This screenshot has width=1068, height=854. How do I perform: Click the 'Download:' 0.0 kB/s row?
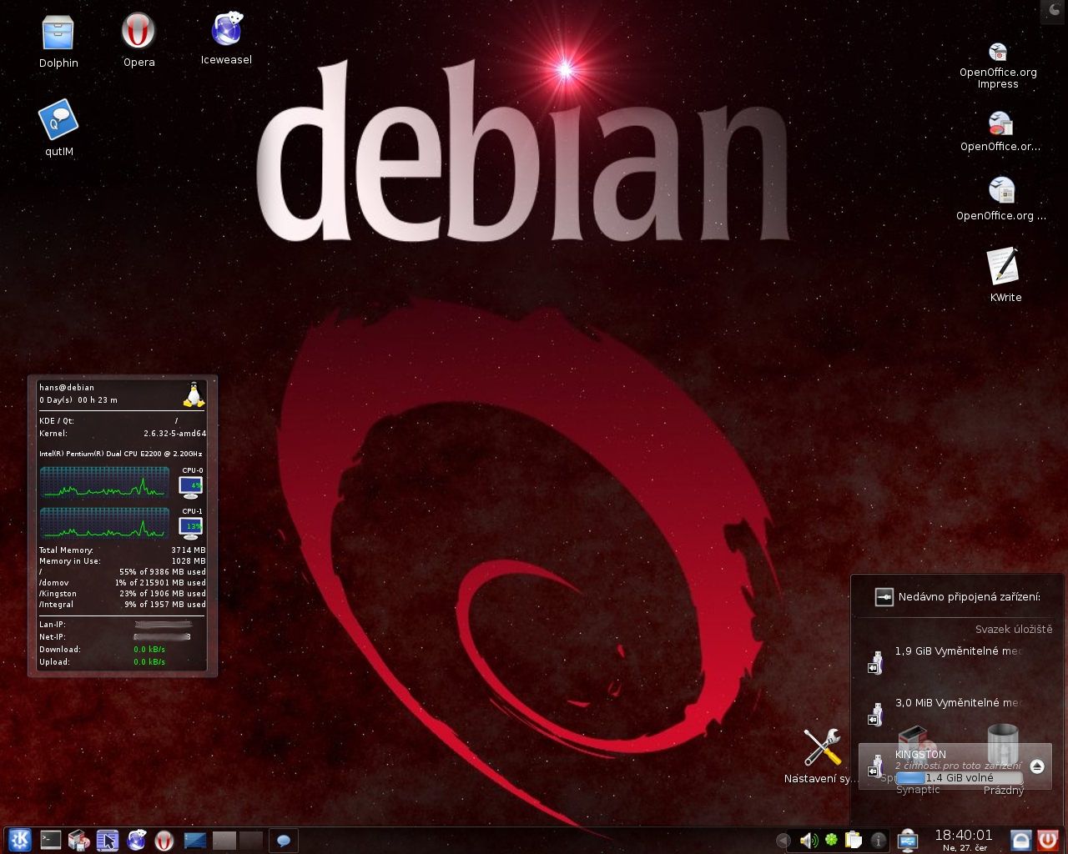click(x=103, y=650)
